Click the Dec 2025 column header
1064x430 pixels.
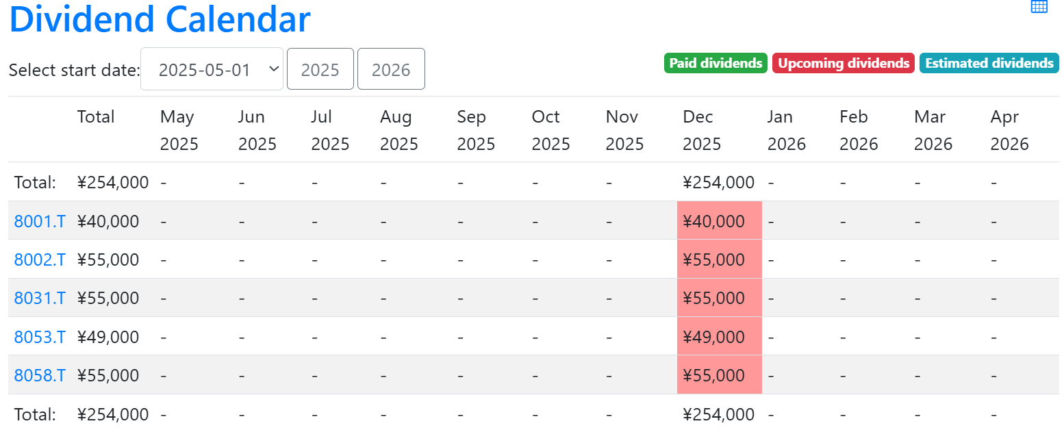point(702,130)
